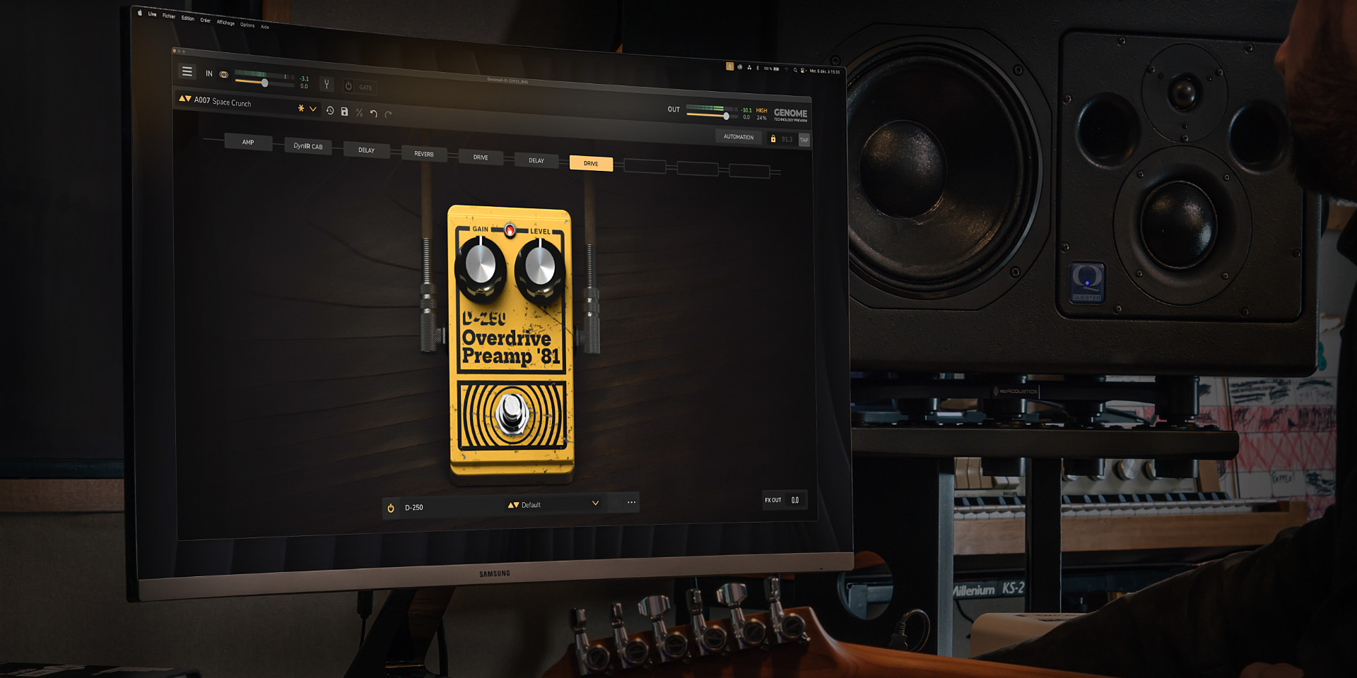This screenshot has width=1357, height=678.
Task: Undo the last change
Action: click(374, 113)
